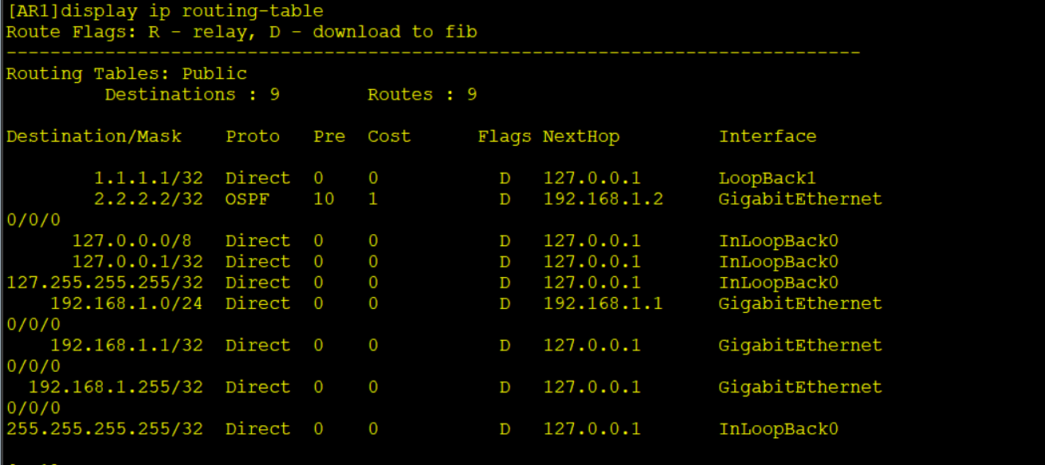This screenshot has height=465, width=1045.
Task: Select destination 192.168.1.1/32
Action: (x=127, y=345)
